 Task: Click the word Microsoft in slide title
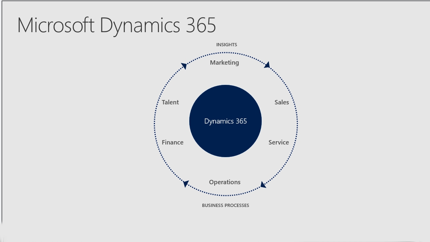tap(56, 25)
